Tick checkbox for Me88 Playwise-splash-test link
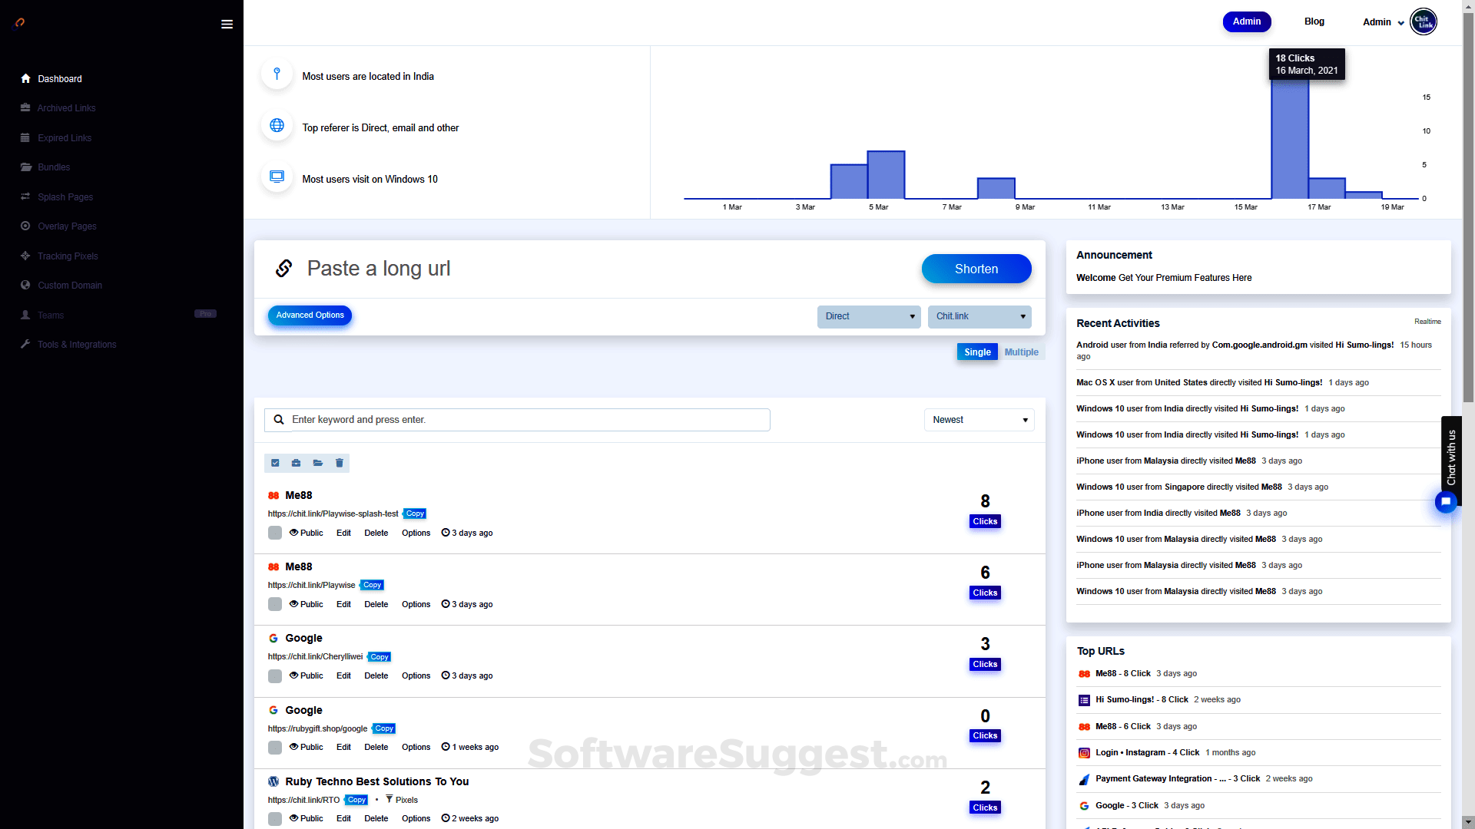The width and height of the screenshot is (1475, 829). [274, 533]
